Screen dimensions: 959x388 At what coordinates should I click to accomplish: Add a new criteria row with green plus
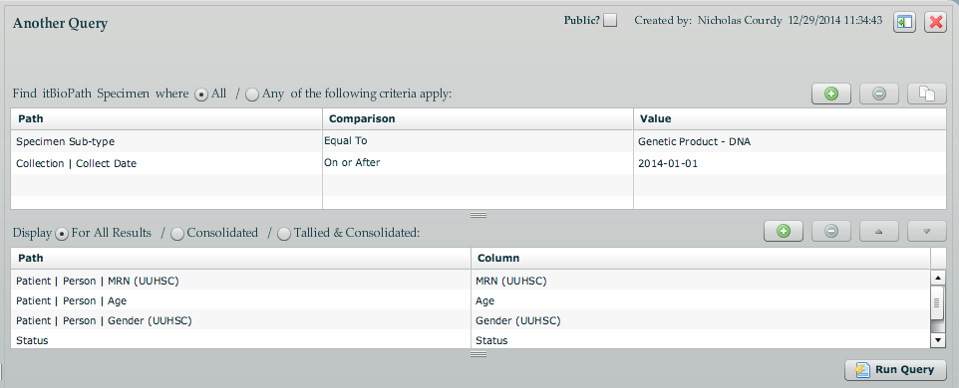pos(830,94)
